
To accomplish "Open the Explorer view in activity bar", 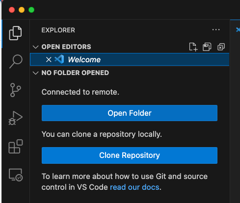I will click(15, 33).
